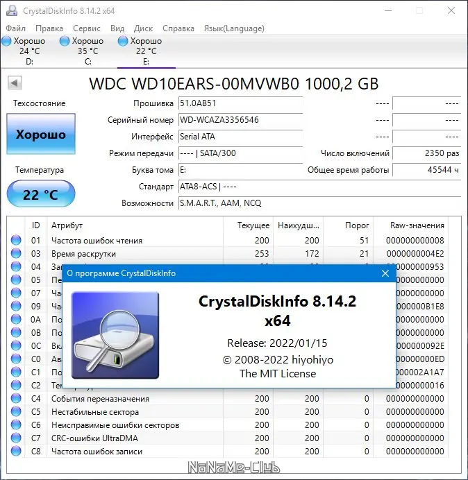Select the Время раскрутки row
This screenshot has height=480, width=468.
point(227,253)
